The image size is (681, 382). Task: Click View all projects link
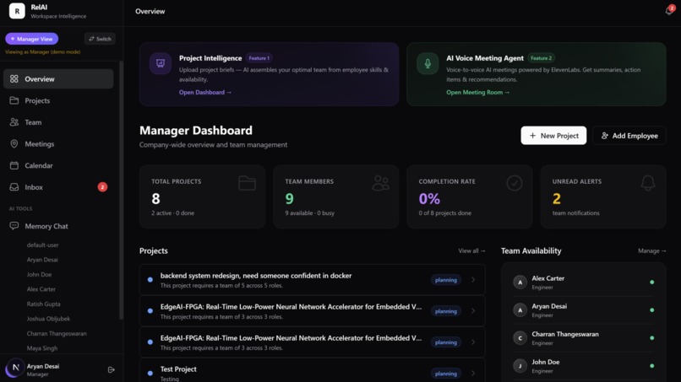pyautogui.click(x=471, y=250)
